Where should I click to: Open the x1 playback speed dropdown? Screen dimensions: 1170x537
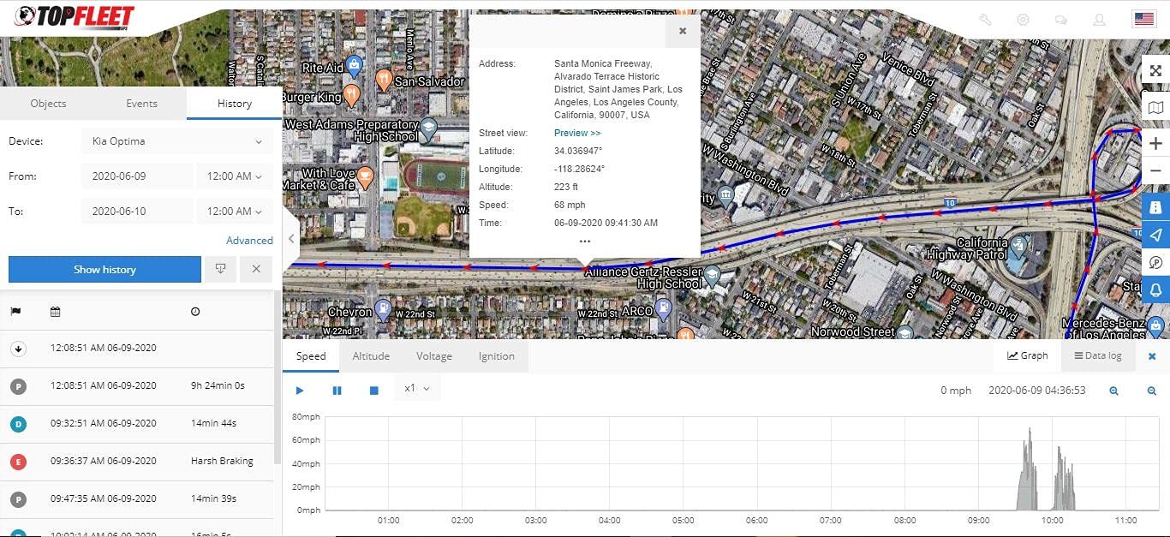point(417,389)
